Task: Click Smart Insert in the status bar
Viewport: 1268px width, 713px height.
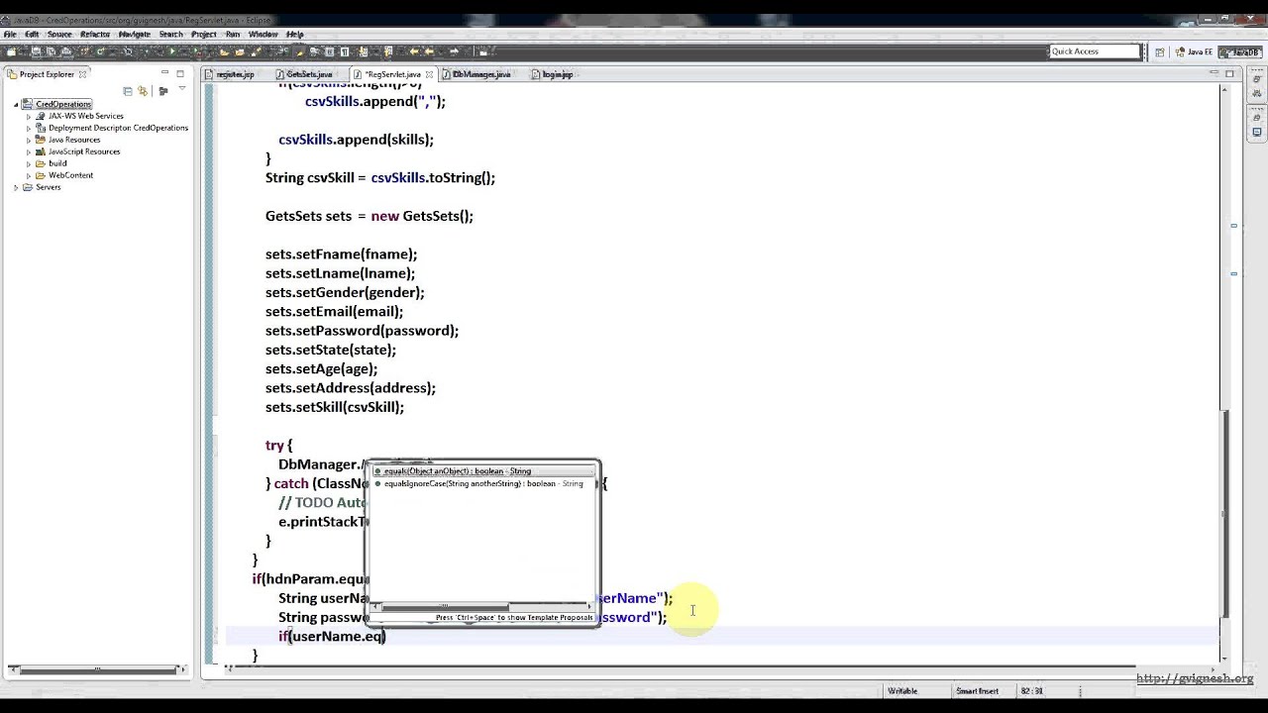Action: (x=977, y=691)
